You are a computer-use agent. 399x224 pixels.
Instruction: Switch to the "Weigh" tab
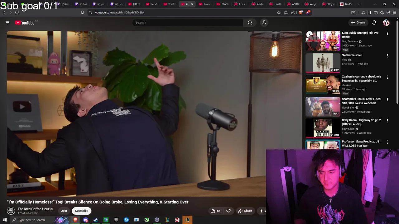tap(311, 4)
